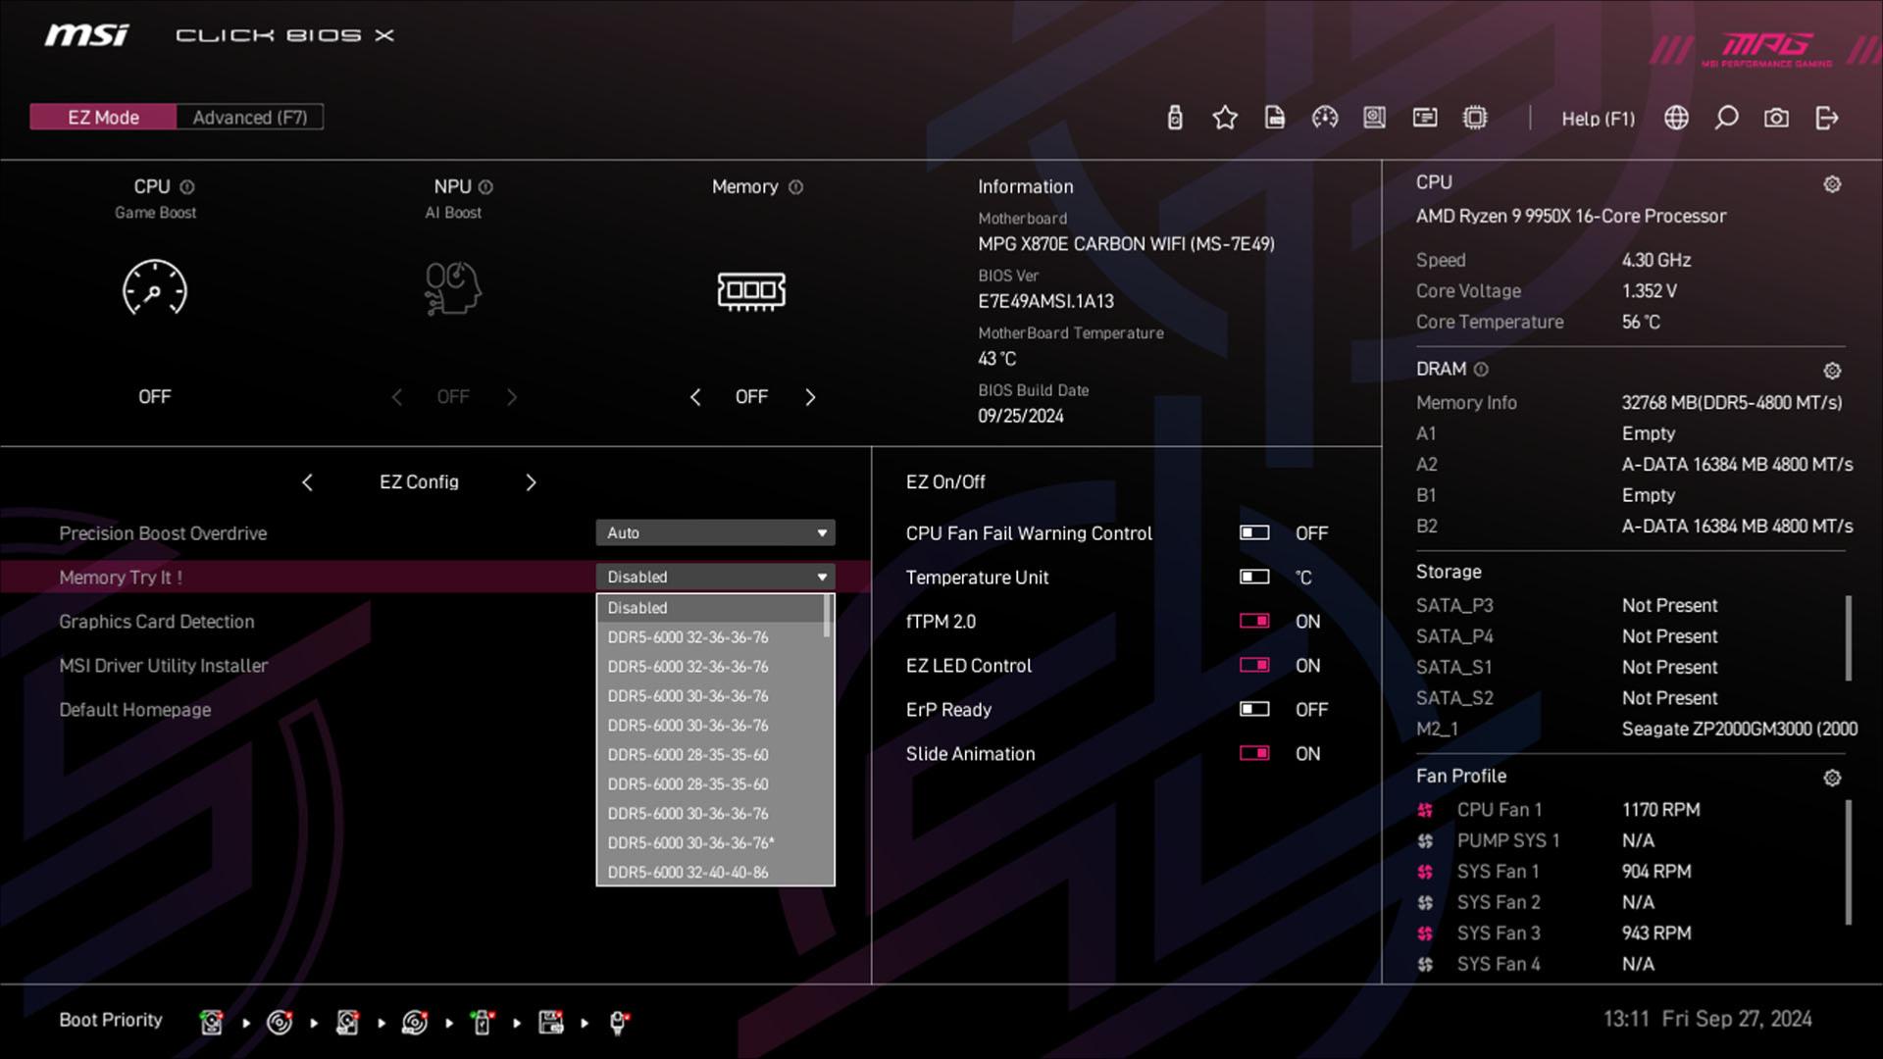Click the M2_1 Seagate storage entry
Screen dimensions: 1883x1059
point(1636,729)
